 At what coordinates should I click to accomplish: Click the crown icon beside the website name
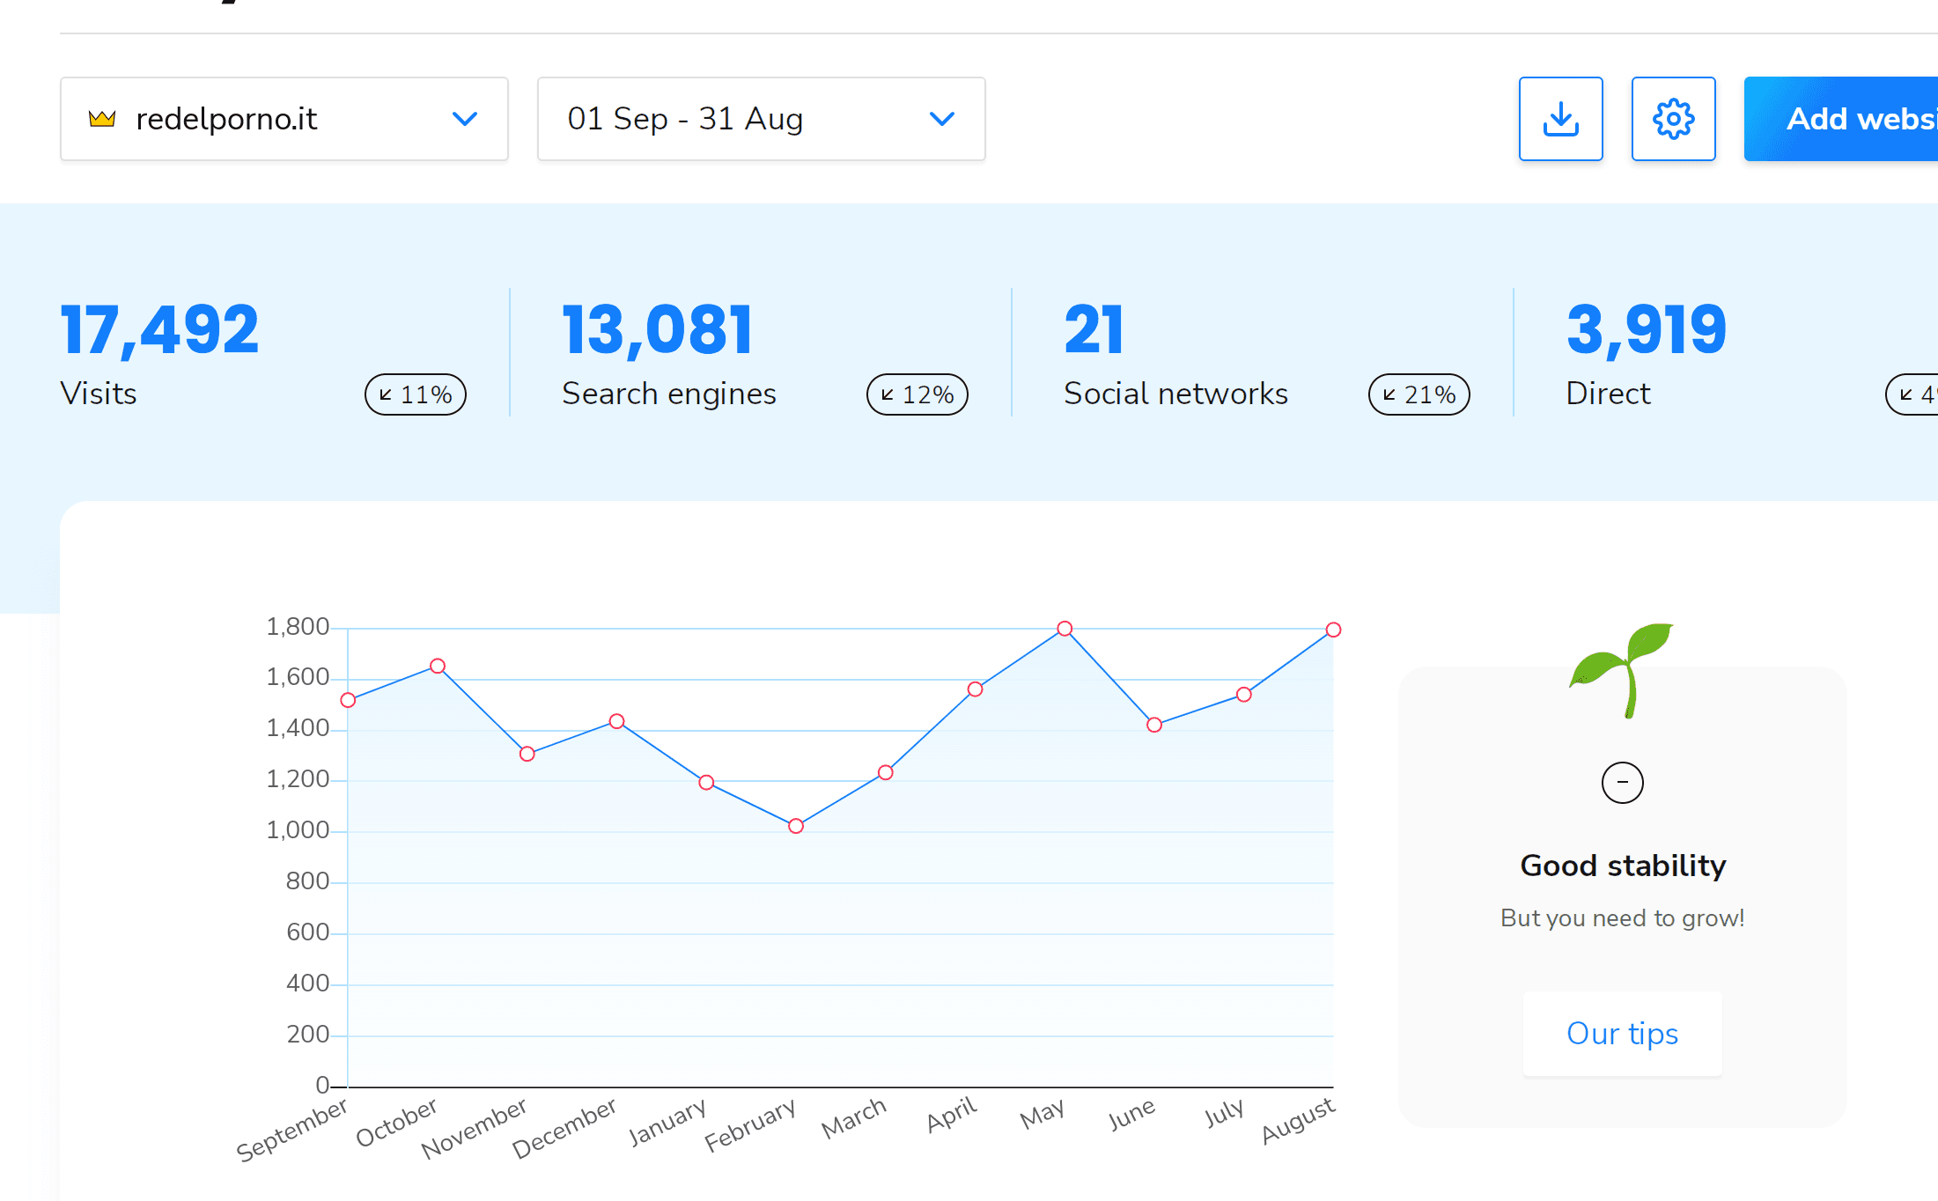coord(102,119)
